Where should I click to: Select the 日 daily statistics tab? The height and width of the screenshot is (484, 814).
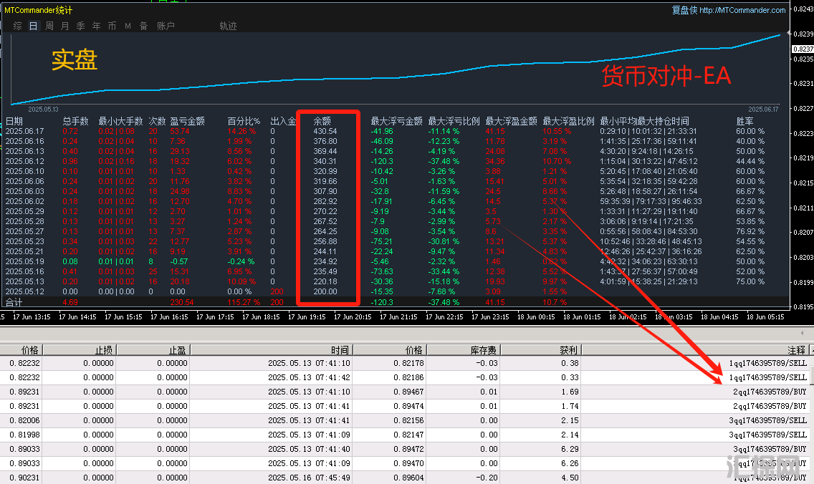click(x=33, y=26)
